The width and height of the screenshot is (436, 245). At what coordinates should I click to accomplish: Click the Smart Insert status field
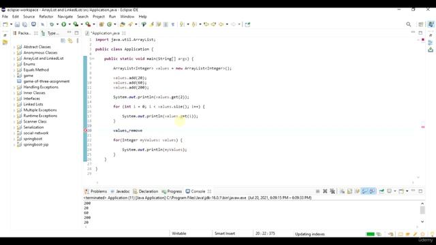point(225,233)
